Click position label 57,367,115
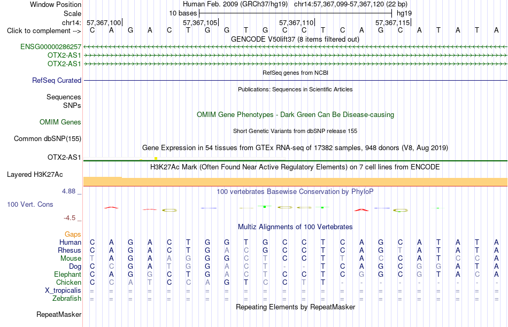This screenshot has height=327, width=508. click(x=392, y=22)
